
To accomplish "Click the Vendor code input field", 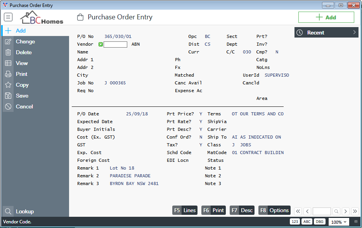I will 116,45.
